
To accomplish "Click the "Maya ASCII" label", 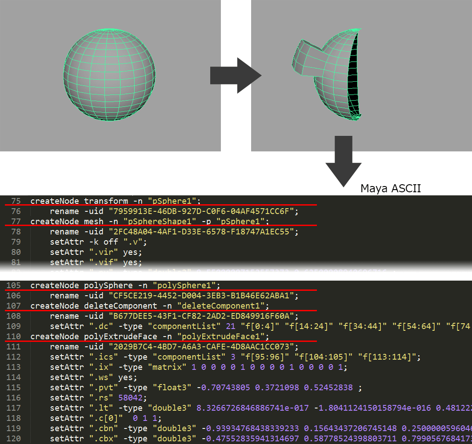I will (x=390, y=189).
